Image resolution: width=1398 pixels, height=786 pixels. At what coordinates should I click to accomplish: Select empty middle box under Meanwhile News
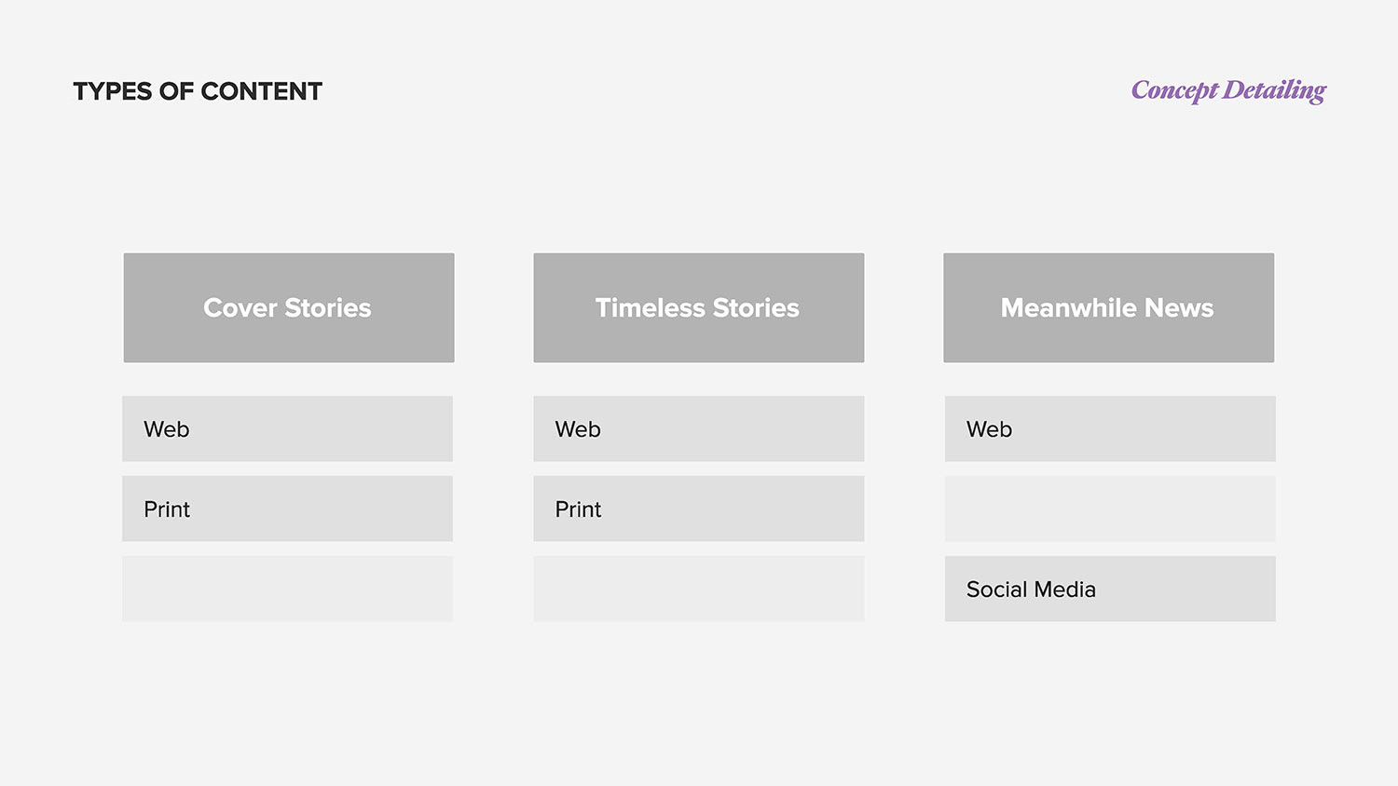coord(1110,509)
